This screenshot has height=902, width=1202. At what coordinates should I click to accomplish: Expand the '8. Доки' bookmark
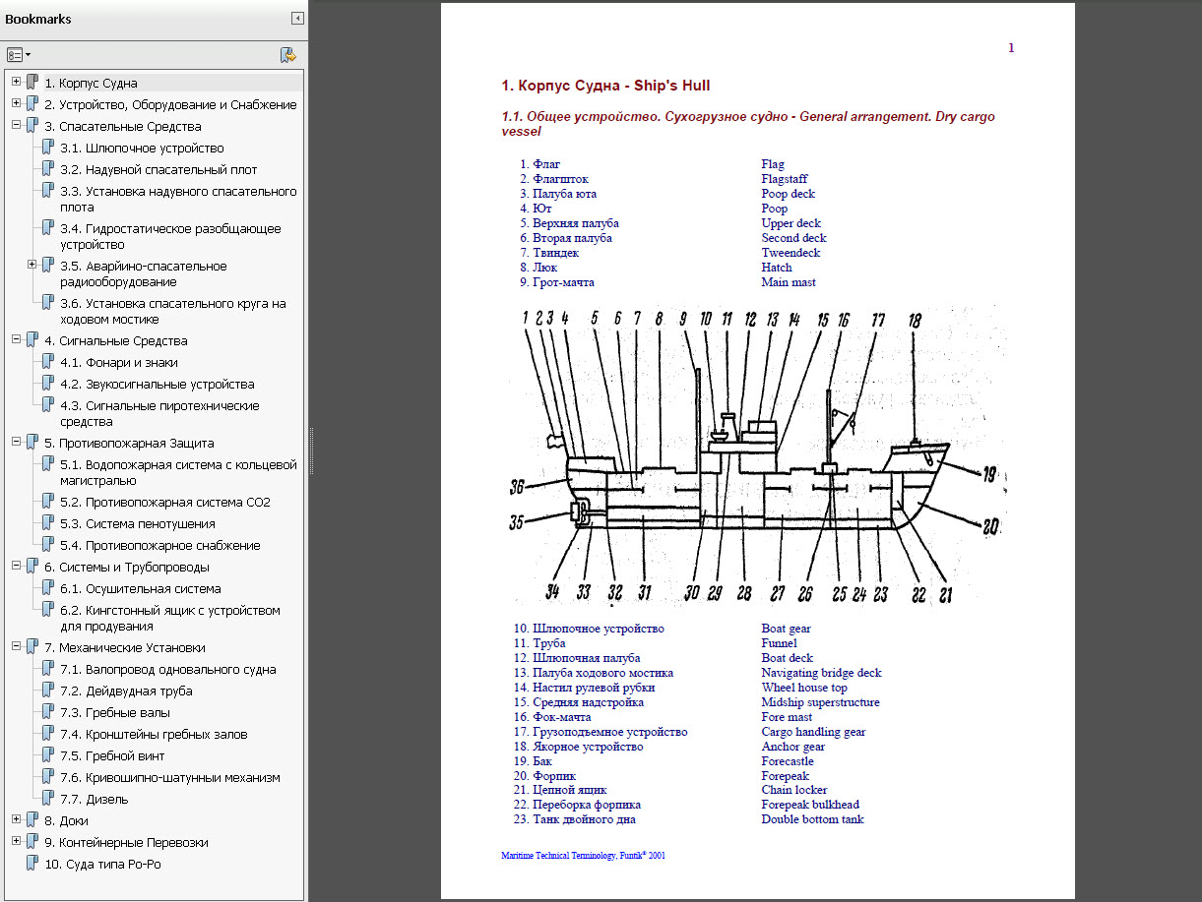point(17,820)
